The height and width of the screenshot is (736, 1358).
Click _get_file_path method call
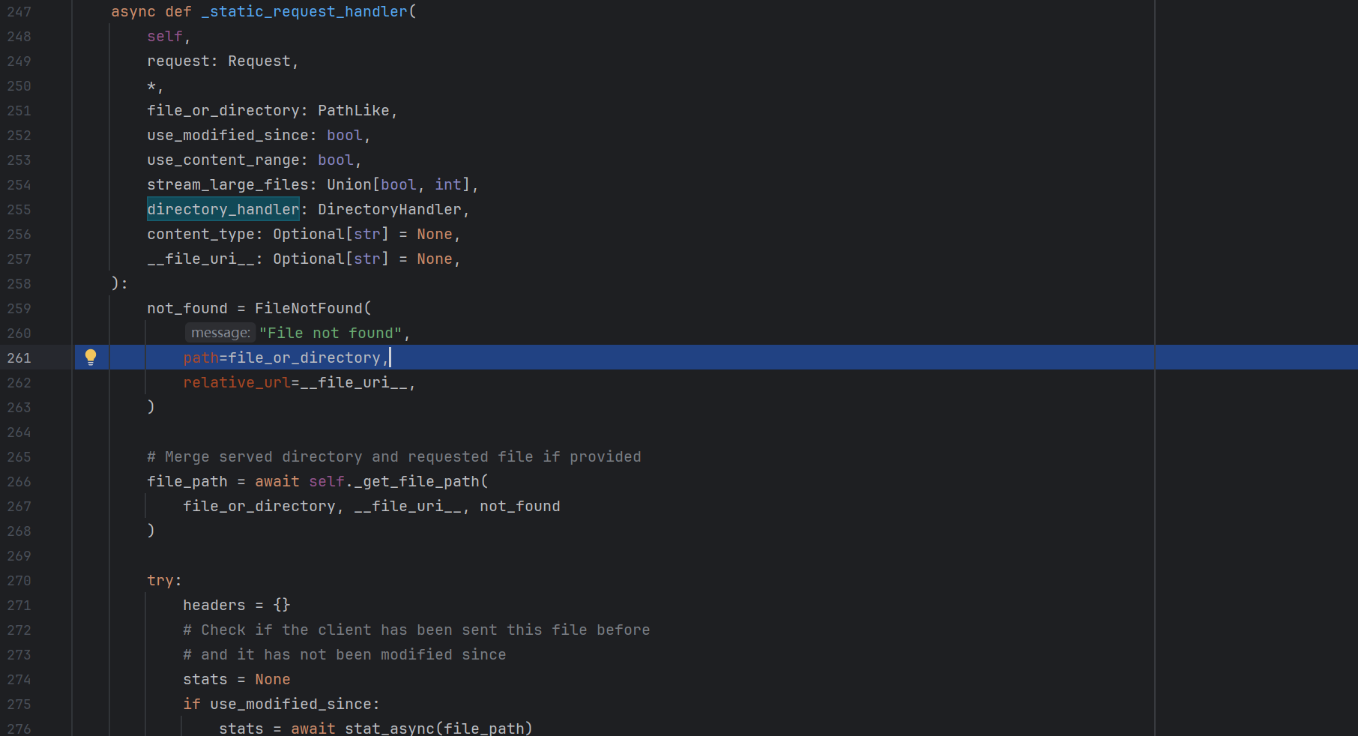click(x=417, y=481)
